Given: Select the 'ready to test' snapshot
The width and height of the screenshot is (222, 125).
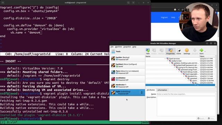Looking at the screenshot, I should click(176, 61).
